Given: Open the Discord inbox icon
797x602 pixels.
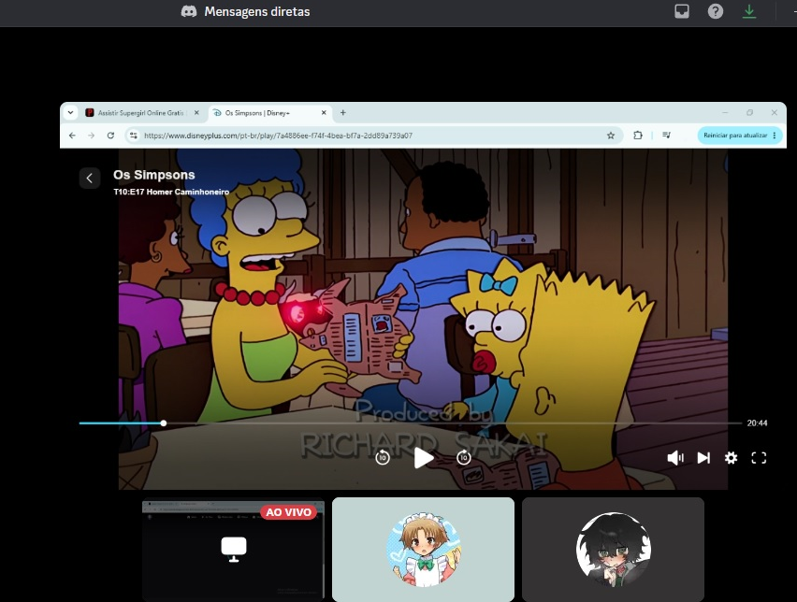Looking at the screenshot, I should (x=682, y=11).
